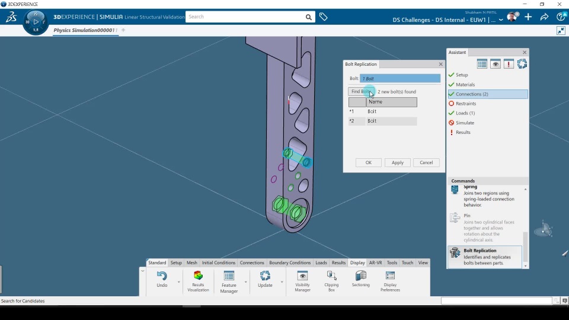Click OK in Bolt Replication
Viewport: 569px width, 320px height.
[368, 162]
